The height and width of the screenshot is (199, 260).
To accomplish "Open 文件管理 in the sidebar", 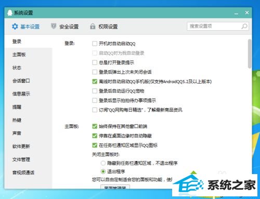I will coord(29,160).
